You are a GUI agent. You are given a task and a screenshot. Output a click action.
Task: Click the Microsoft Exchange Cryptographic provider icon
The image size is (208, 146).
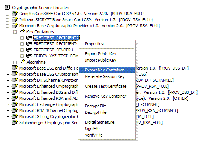pos(15,104)
